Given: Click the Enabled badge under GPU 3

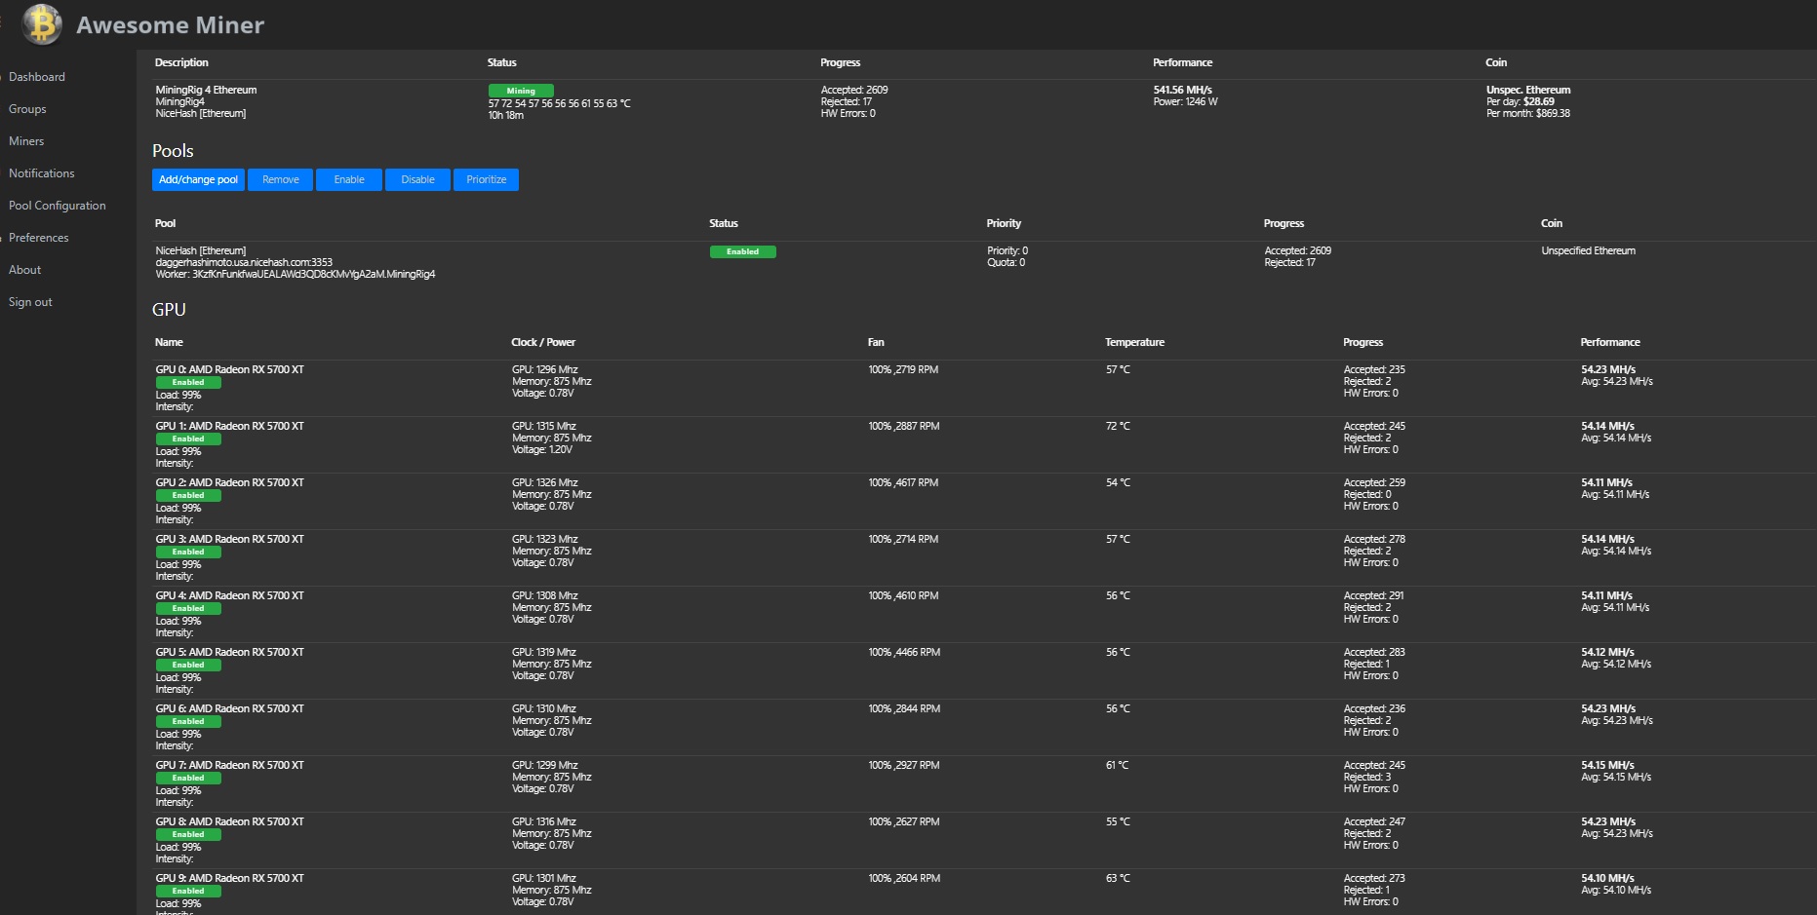Looking at the screenshot, I should (x=188, y=552).
